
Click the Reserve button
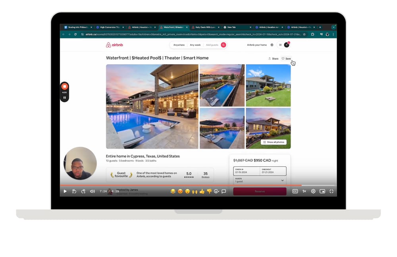coord(260,191)
